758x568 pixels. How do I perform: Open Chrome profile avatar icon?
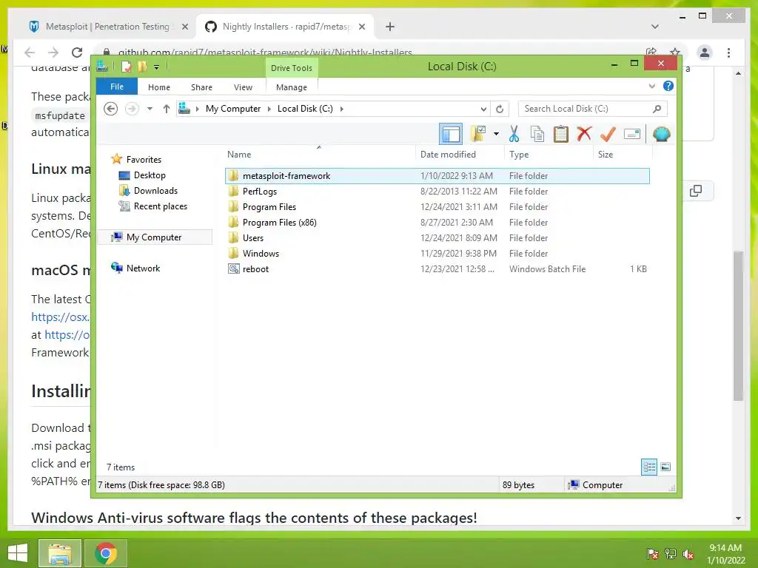705,53
